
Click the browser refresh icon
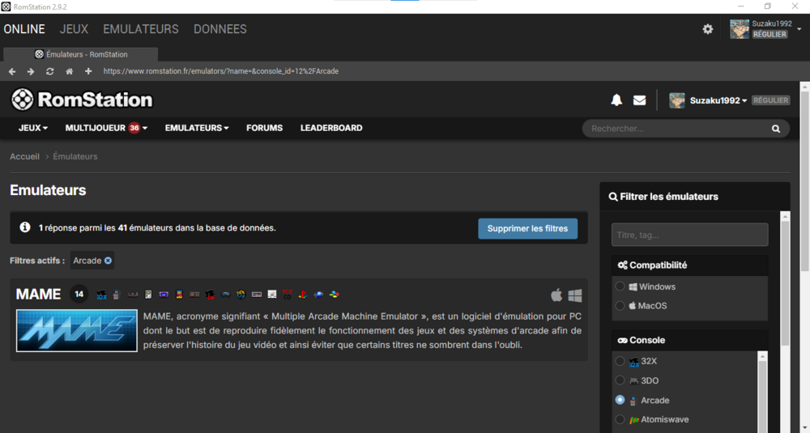click(49, 71)
